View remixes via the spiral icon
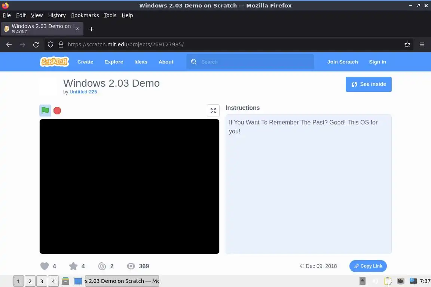The image size is (431, 287). tap(102, 266)
